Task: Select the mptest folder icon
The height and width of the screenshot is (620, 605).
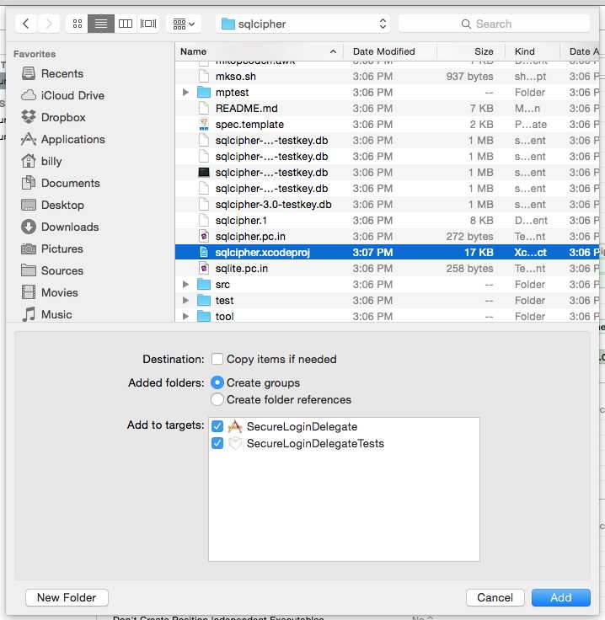Action: click(x=204, y=92)
